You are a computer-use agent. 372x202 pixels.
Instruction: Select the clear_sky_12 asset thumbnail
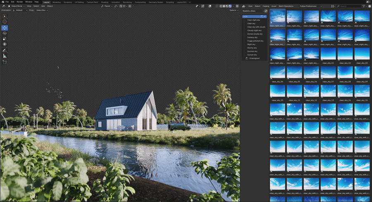(x=311, y=91)
